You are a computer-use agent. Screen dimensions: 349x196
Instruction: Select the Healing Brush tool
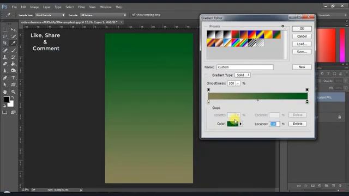point(5,50)
